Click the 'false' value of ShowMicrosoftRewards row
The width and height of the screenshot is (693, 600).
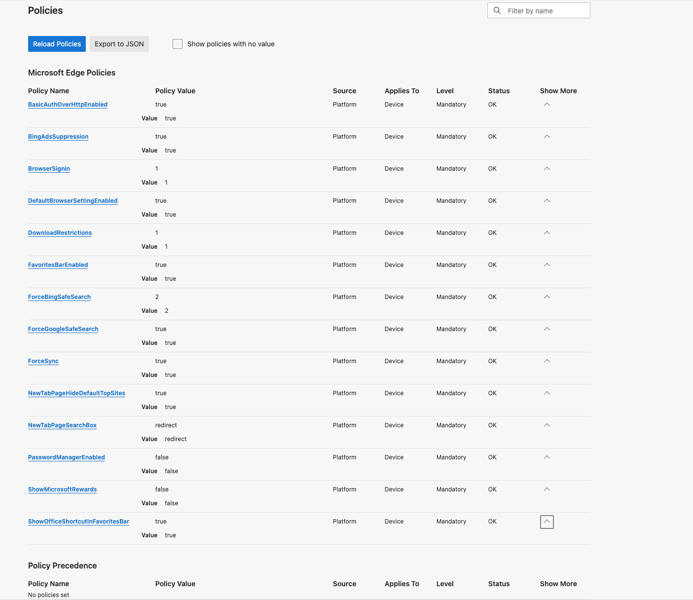pyautogui.click(x=162, y=489)
